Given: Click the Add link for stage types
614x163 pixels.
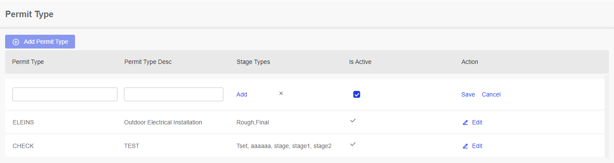Looking at the screenshot, I should point(242,94).
